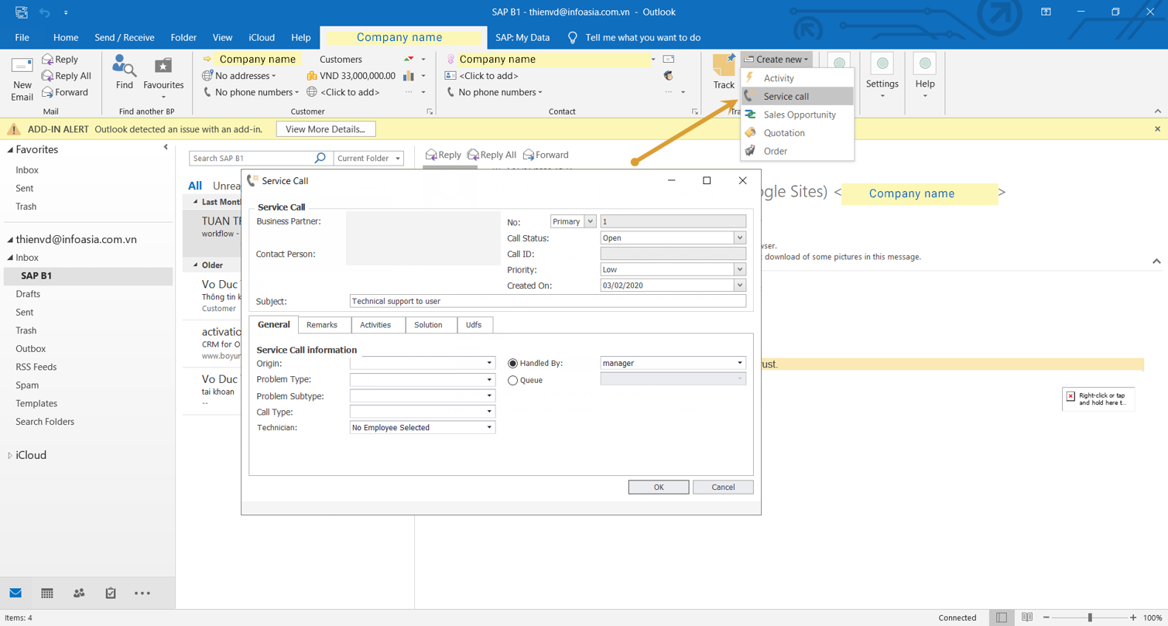Select the Handled By radio button

tap(512, 363)
